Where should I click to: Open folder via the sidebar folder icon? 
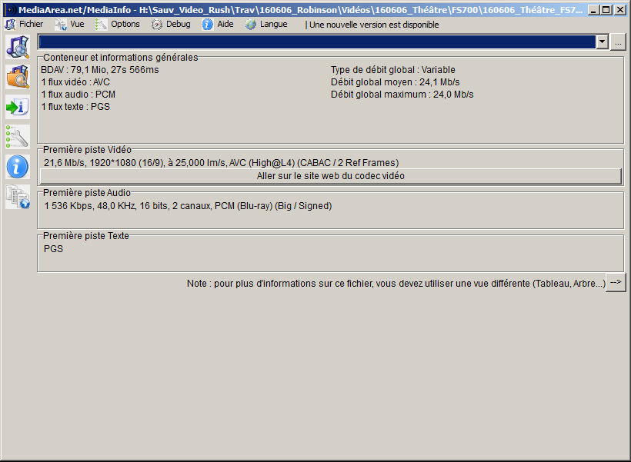pyautogui.click(x=18, y=77)
